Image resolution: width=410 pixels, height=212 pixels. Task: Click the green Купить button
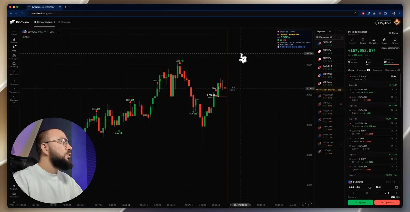click(360, 203)
